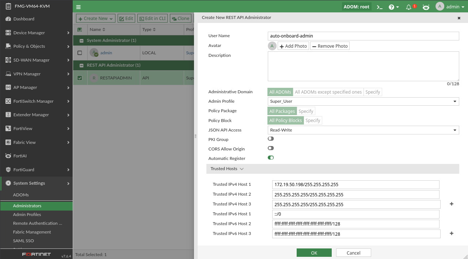The image size is (468, 259).
Task: Click the User Name input field
Action: click(363, 36)
